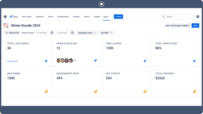Viewport: 203px width, 114px height.
Task: Click the Create button
Action: pyautogui.click(x=118, y=17)
